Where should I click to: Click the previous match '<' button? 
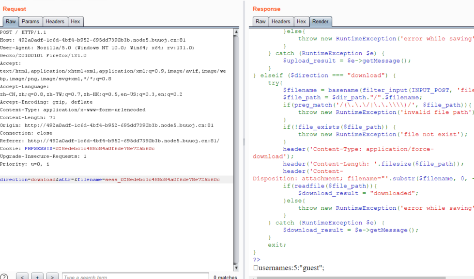click(x=22, y=277)
